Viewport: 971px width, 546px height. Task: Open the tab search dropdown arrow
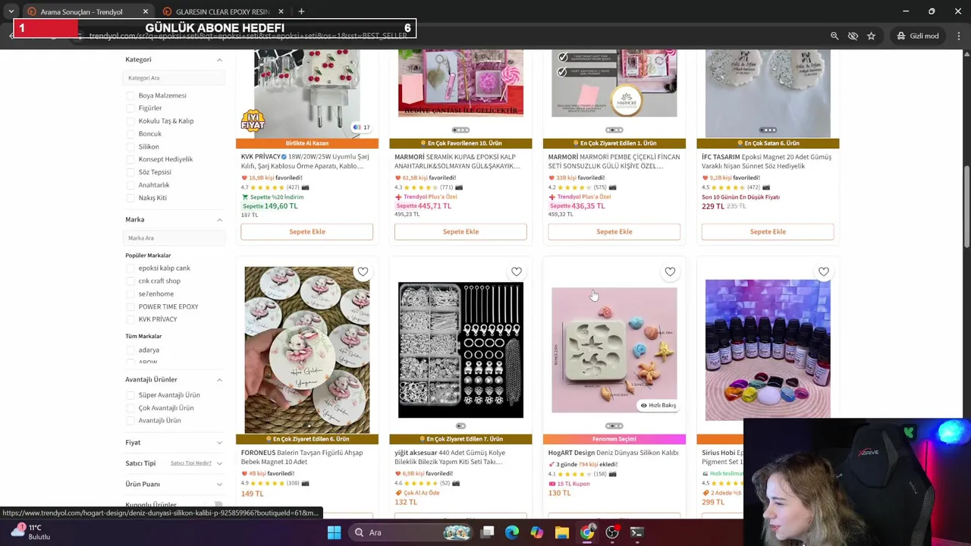[x=11, y=11]
